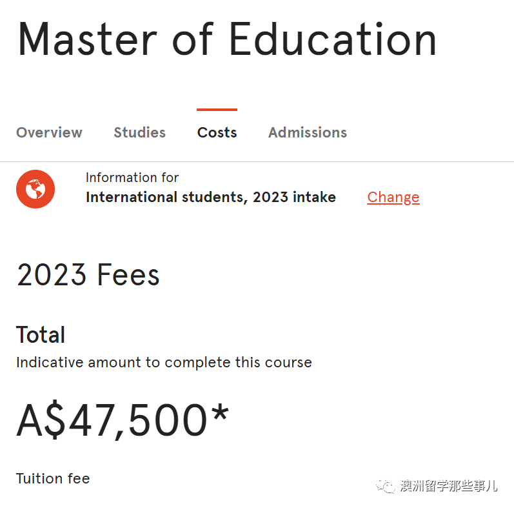Viewport: 514px width, 508px height.
Task: Click the WeChat logo in the watermark
Action: (x=386, y=485)
